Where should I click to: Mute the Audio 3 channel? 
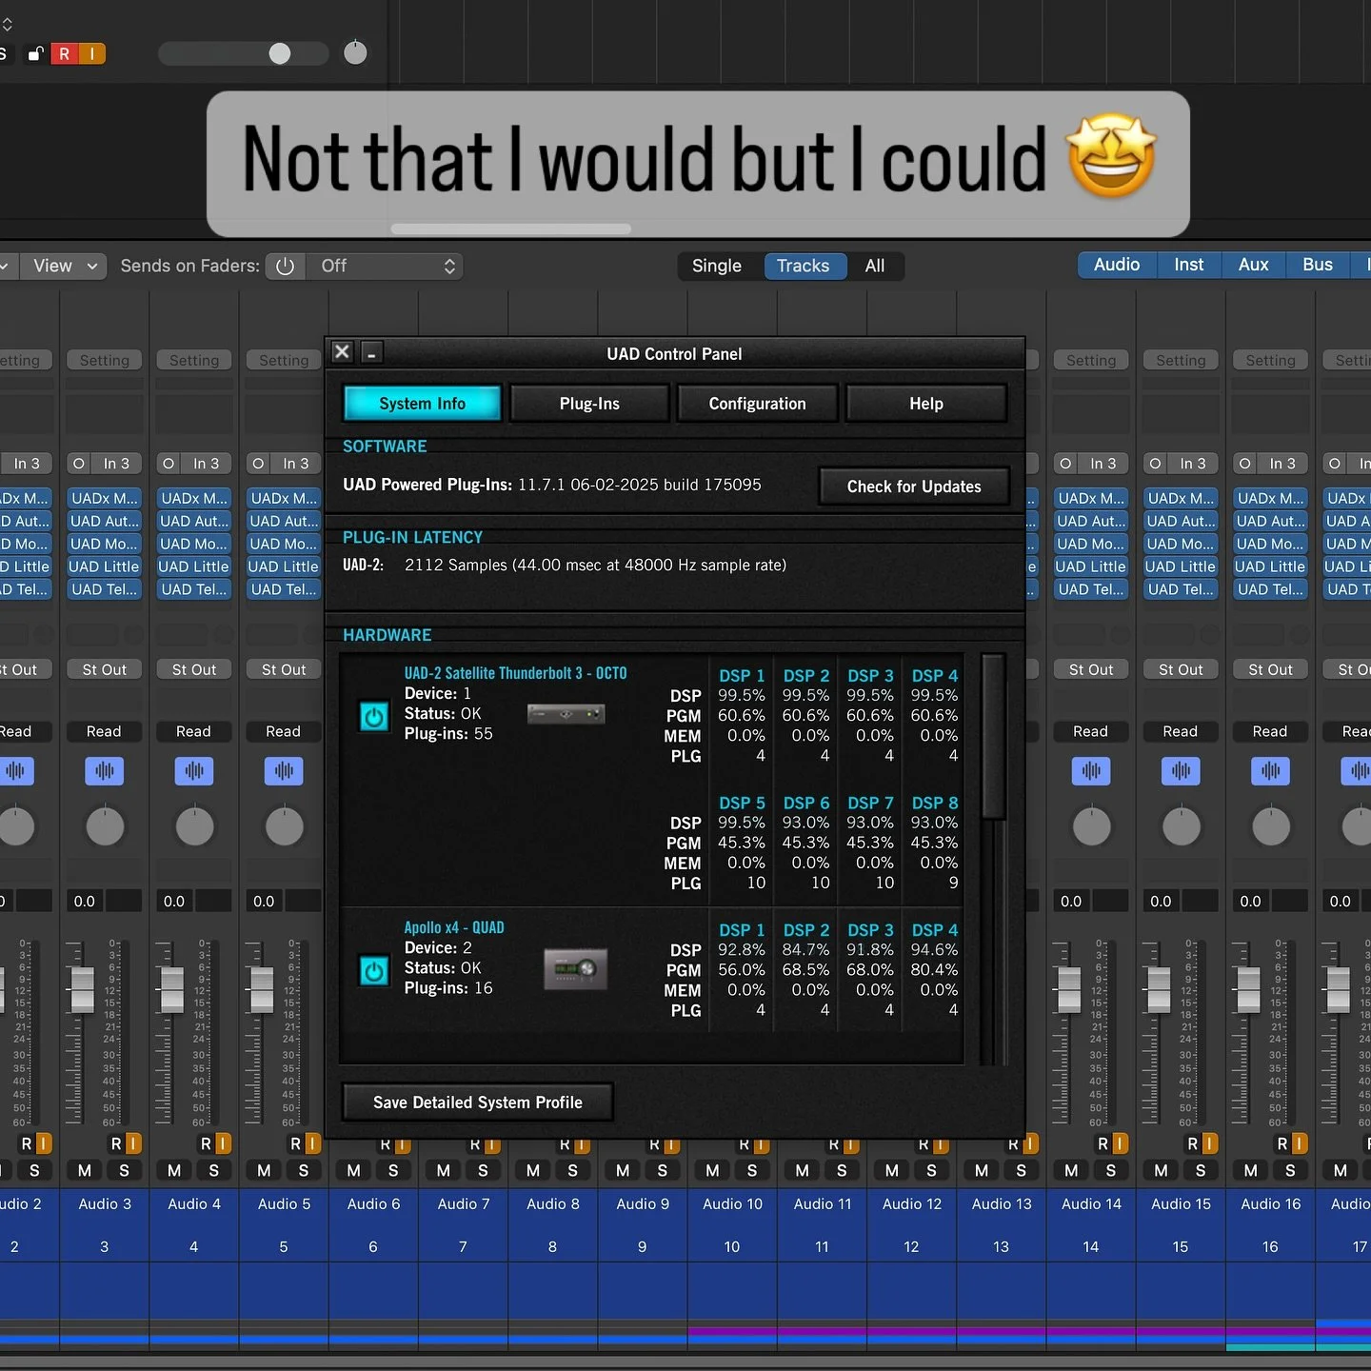point(85,1170)
